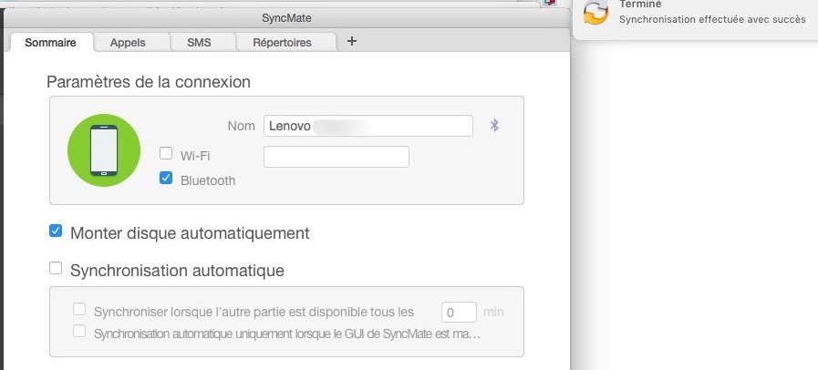Focus the empty Wi-Fi address field
Image resolution: width=818 pixels, height=370 pixels.
[x=336, y=157]
